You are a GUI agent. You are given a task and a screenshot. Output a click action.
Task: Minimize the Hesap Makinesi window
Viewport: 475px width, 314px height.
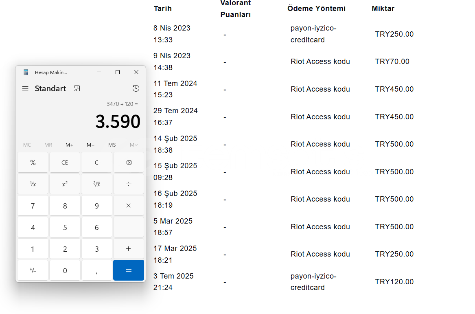tap(99, 72)
